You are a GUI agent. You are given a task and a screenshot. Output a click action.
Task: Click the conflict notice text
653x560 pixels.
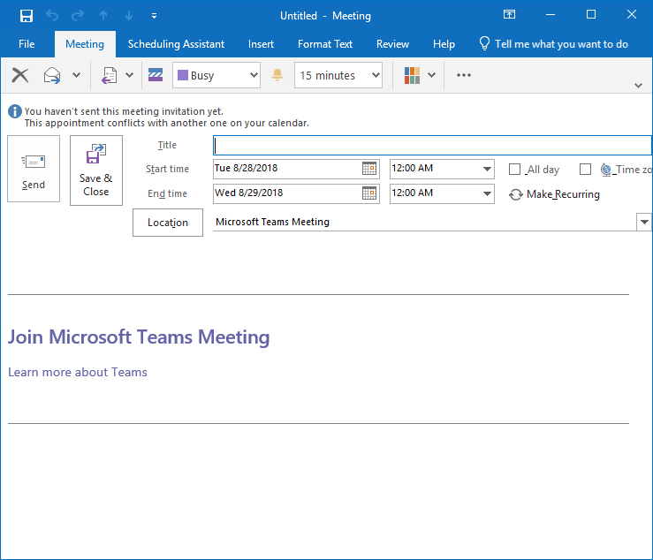coord(167,124)
